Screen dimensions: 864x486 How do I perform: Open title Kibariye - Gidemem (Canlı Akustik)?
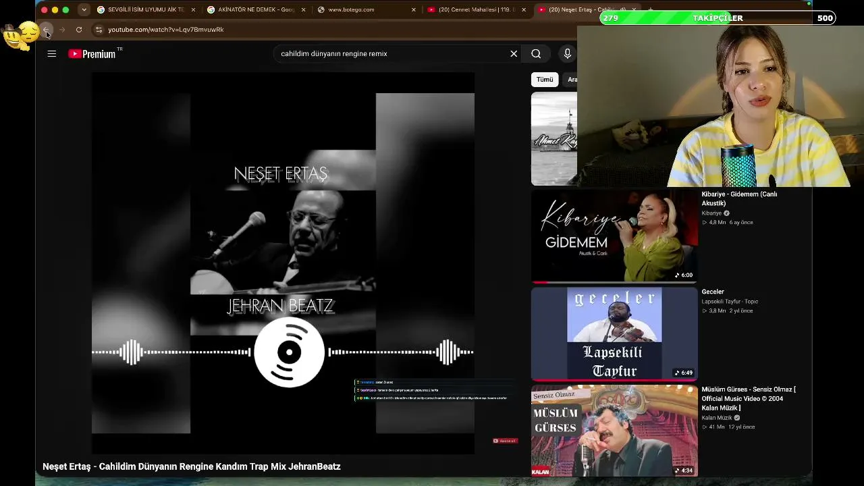(x=739, y=198)
